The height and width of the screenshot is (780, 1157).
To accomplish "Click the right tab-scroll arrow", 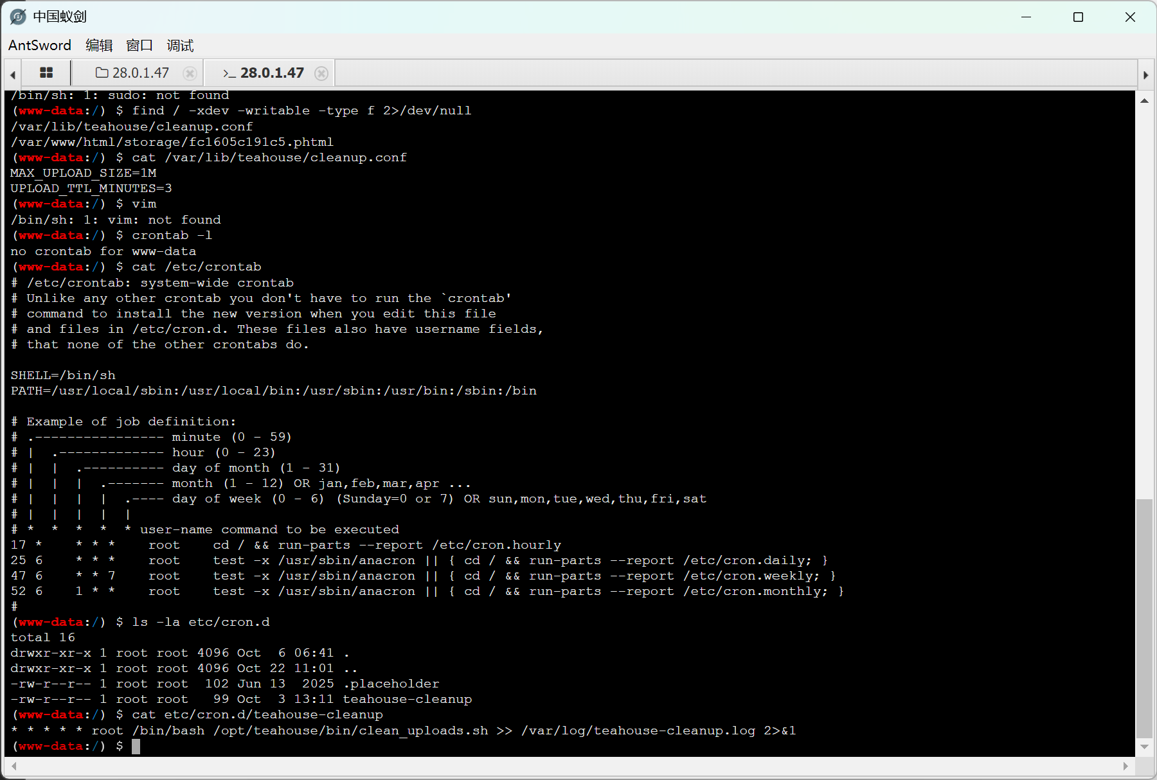I will 1145,75.
